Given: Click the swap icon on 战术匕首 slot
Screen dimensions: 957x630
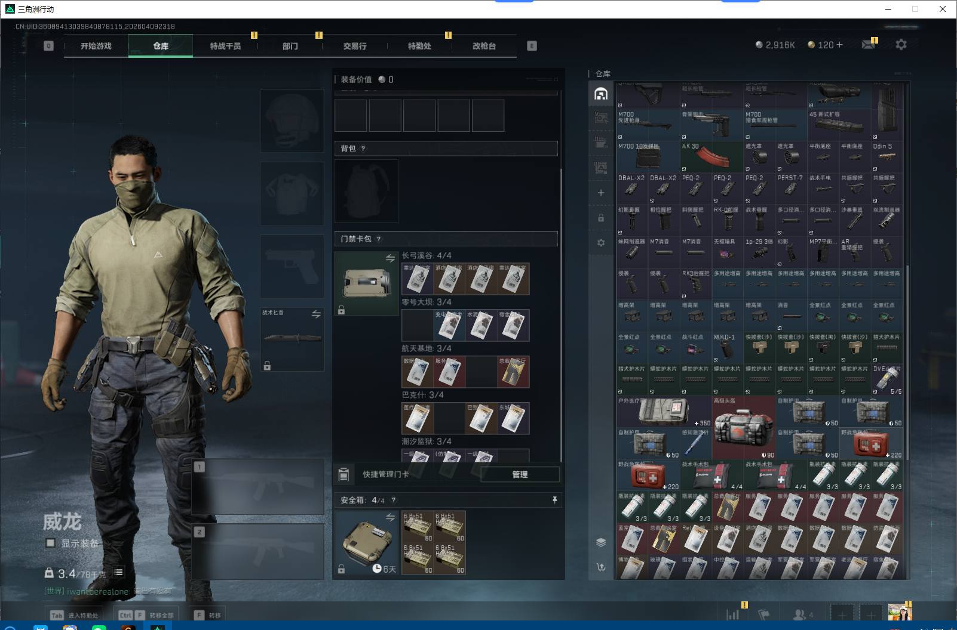Looking at the screenshot, I should (x=316, y=314).
